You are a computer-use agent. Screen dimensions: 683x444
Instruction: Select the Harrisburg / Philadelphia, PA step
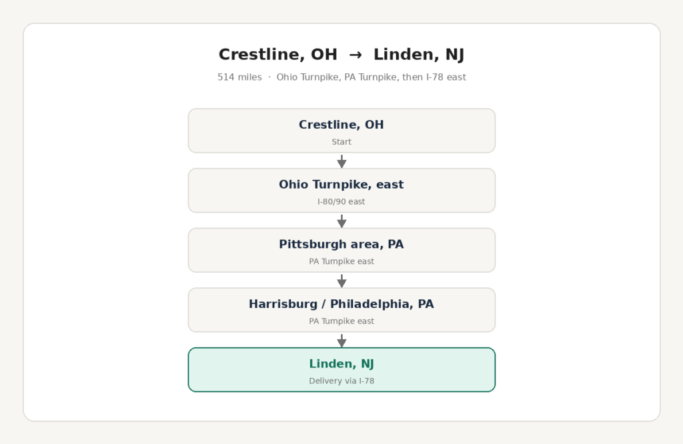341,309
